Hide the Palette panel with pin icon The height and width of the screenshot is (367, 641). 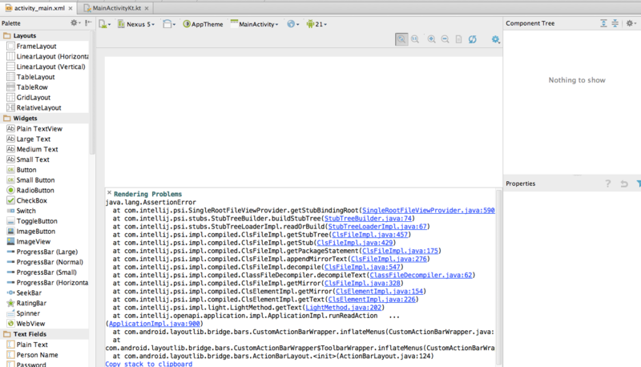(x=88, y=23)
